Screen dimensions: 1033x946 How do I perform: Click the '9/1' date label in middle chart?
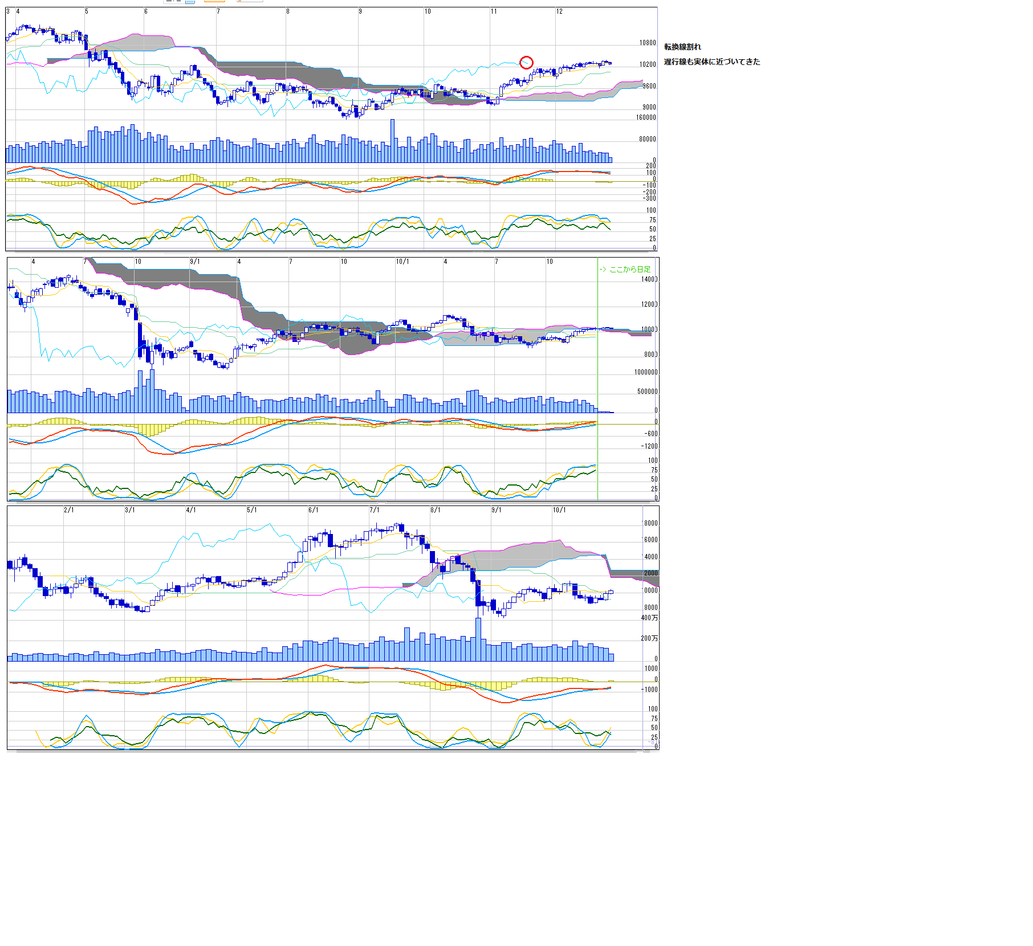[195, 262]
